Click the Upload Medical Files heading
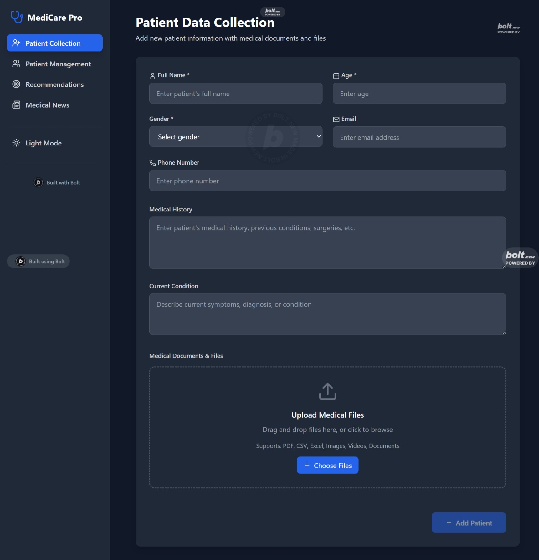The width and height of the screenshot is (539, 560). (x=327, y=415)
